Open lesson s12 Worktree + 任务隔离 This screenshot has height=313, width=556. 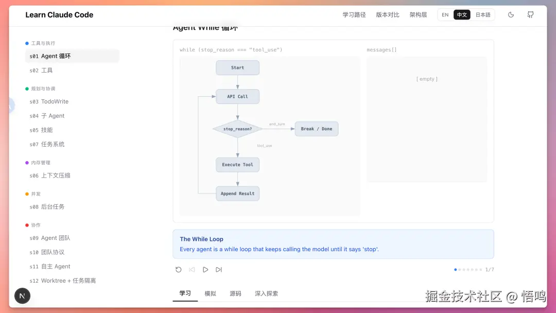72,281
